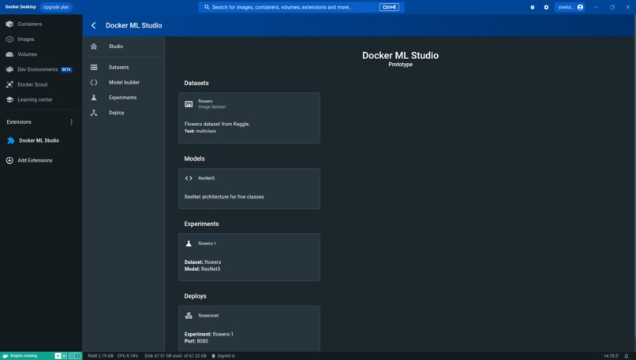Click the Docker ML Studio main heading
This screenshot has height=360, width=636.
tap(400, 55)
